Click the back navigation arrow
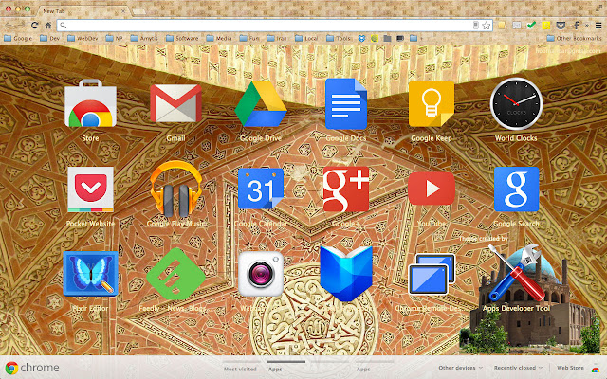 pos(9,26)
